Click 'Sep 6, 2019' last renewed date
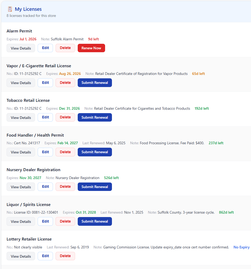 tap(80, 247)
